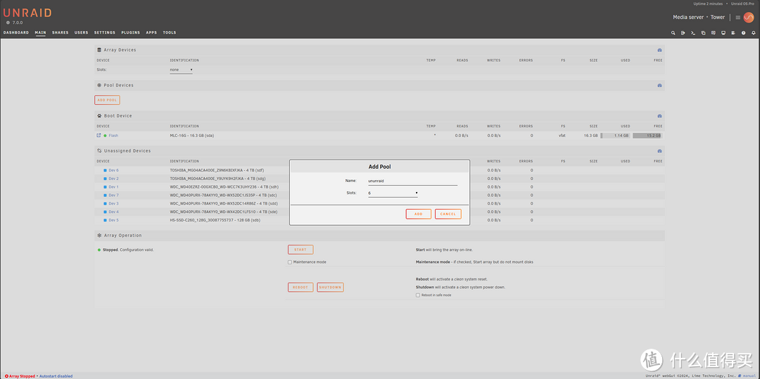This screenshot has height=379, width=760.
Task: Click the blue status square for Dev 7
Action: [105, 195]
